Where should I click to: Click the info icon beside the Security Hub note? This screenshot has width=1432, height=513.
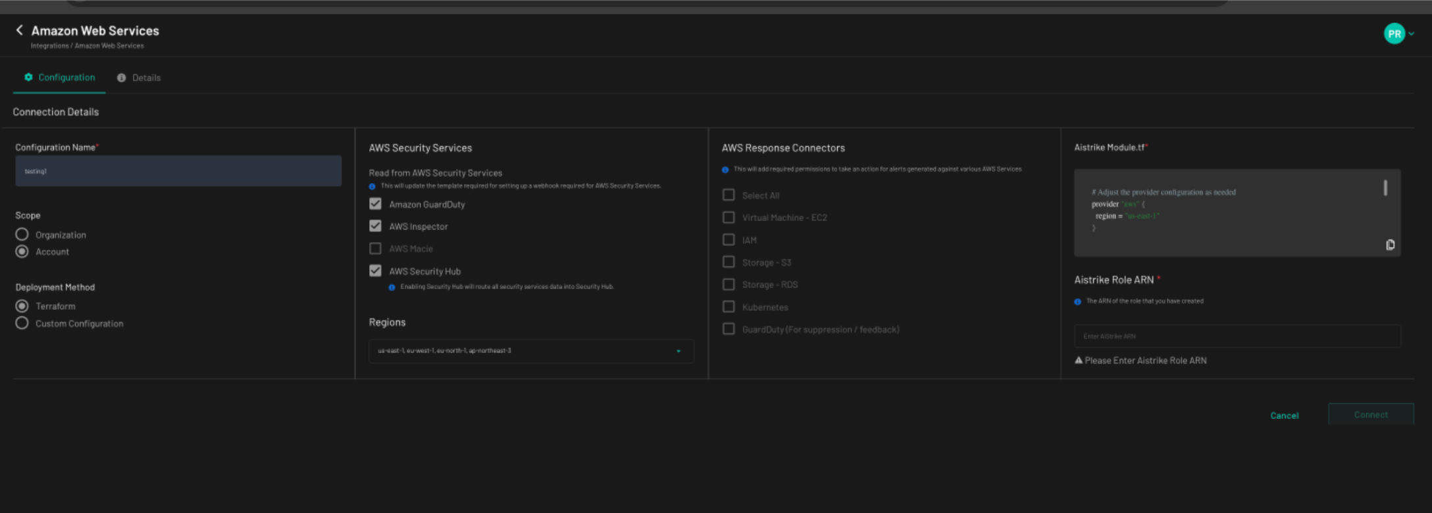click(x=392, y=287)
